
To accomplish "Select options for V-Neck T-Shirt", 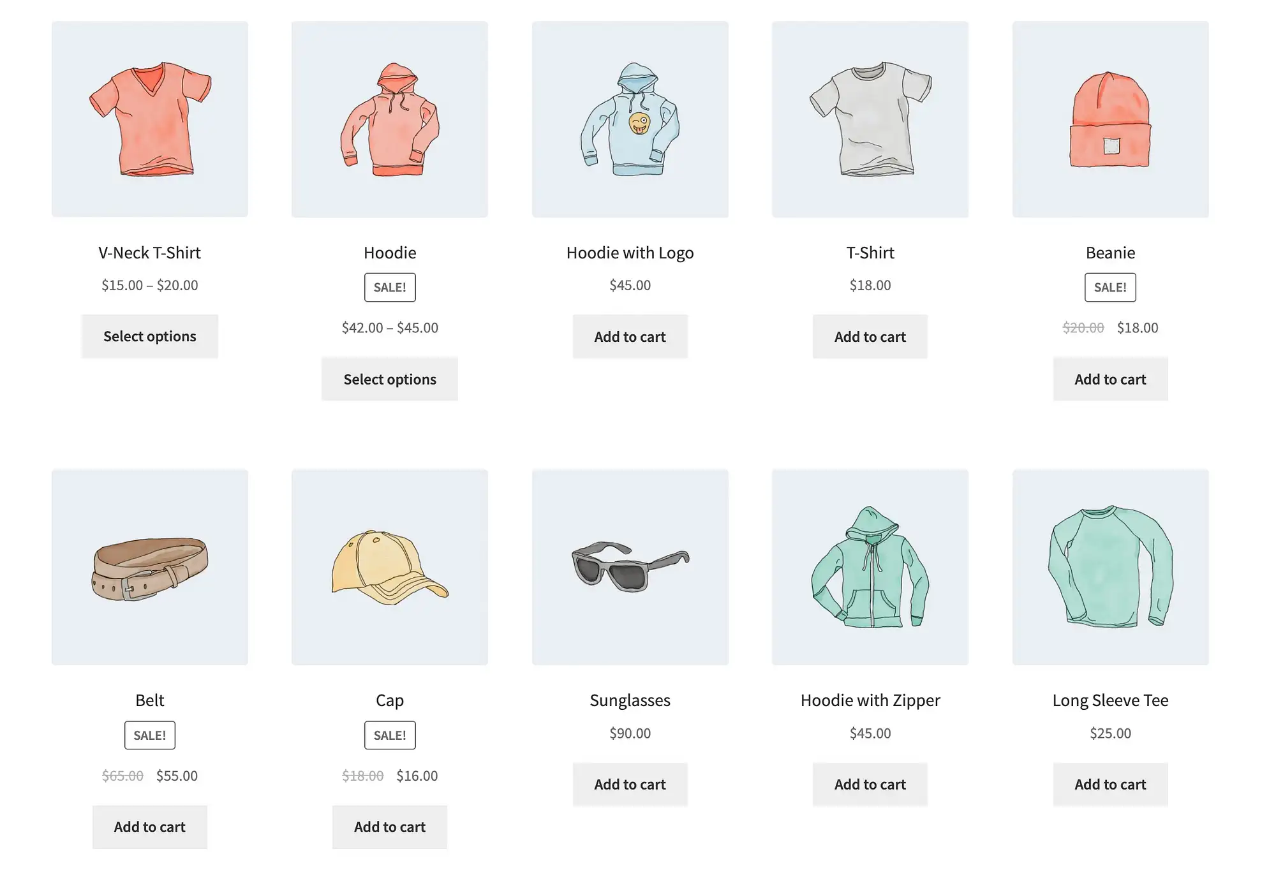I will pos(149,335).
